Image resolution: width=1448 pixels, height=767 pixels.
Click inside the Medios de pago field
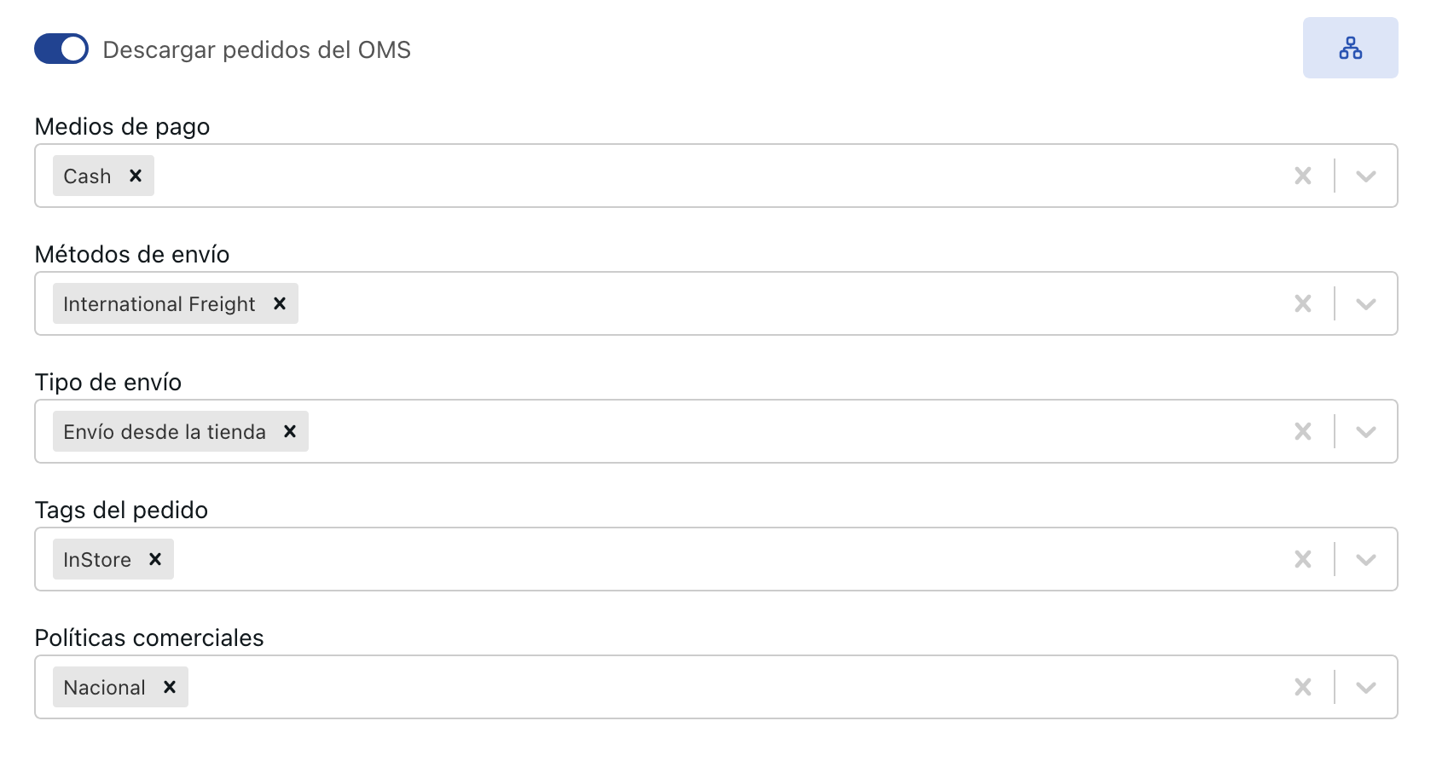click(682, 176)
